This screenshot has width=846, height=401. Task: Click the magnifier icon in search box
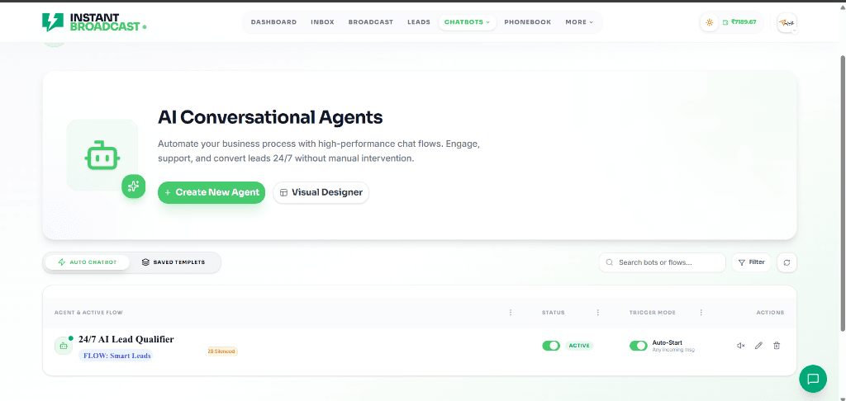[610, 262]
